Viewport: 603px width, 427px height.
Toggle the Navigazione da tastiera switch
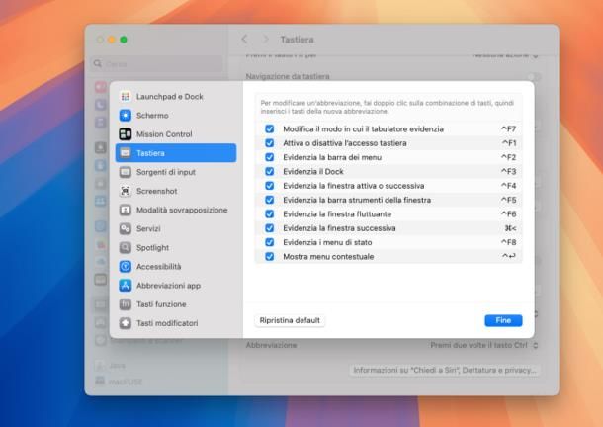click(x=534, y=76)
